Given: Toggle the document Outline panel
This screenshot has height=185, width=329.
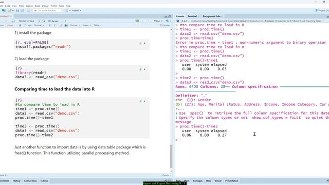Looking at the screenshot, I should coord(165,25).
